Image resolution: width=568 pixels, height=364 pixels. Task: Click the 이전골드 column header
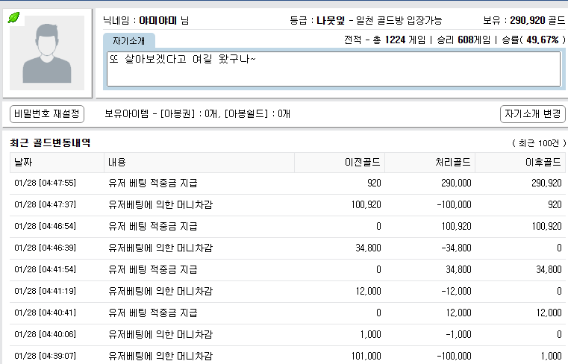[340, 162]
